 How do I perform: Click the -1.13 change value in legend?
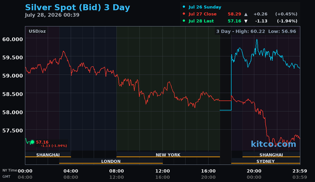pos(261,21)
